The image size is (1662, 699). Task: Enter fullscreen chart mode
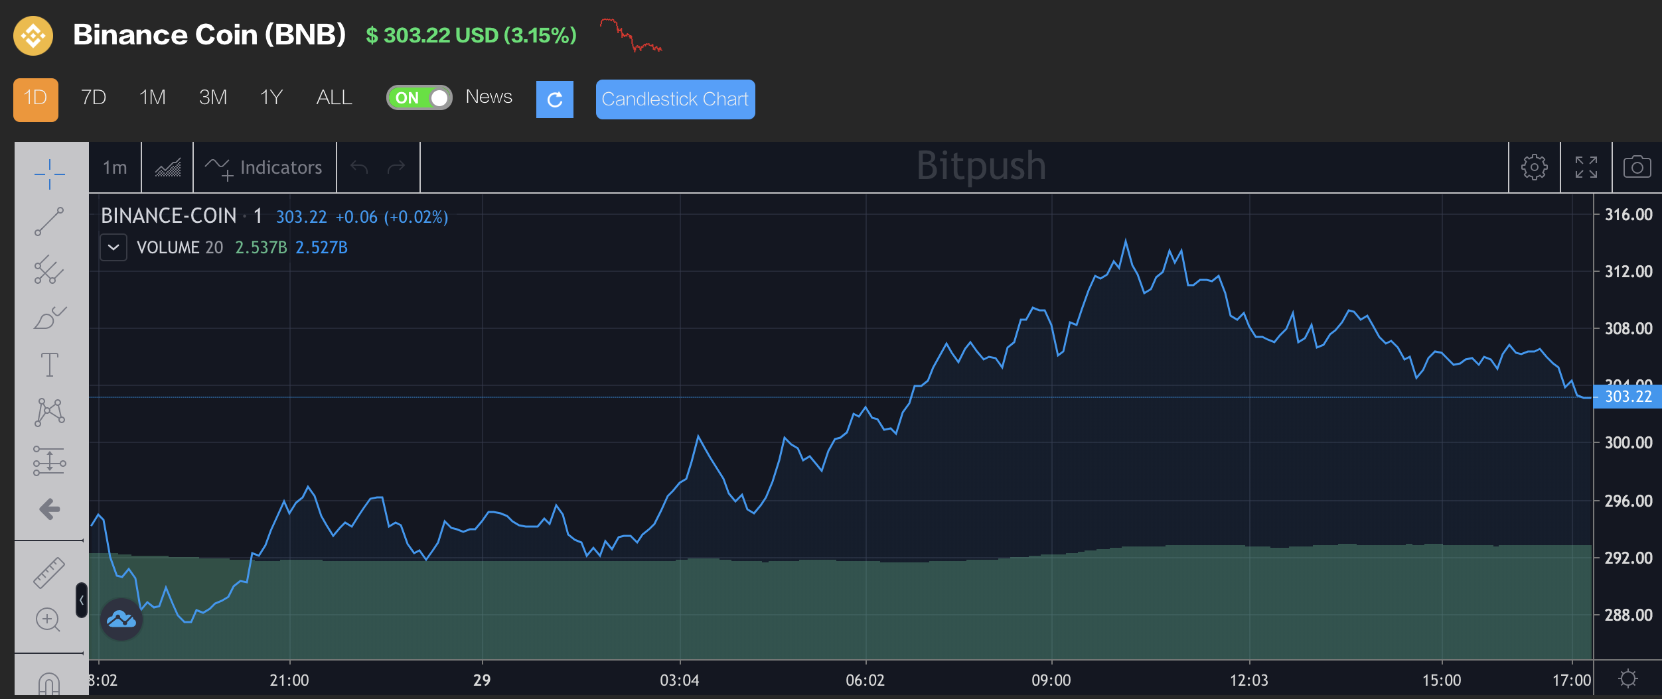(x=1586, y=167)
